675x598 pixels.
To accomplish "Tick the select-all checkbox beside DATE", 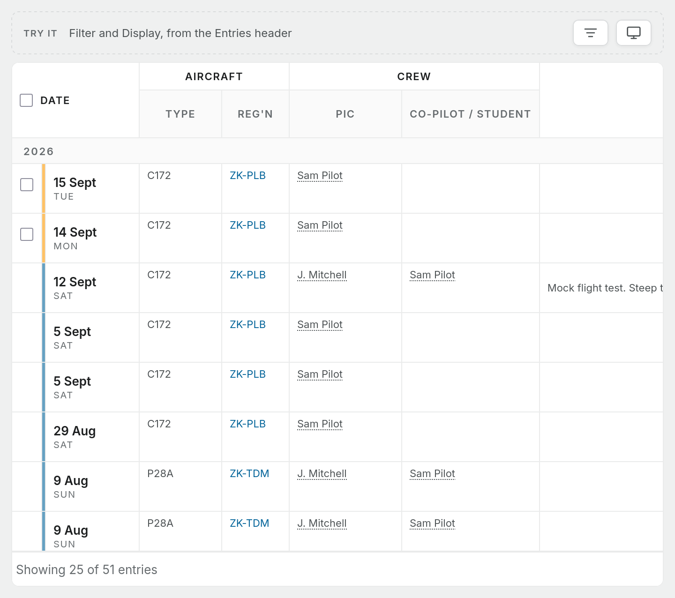I will [x=26, y=100].
